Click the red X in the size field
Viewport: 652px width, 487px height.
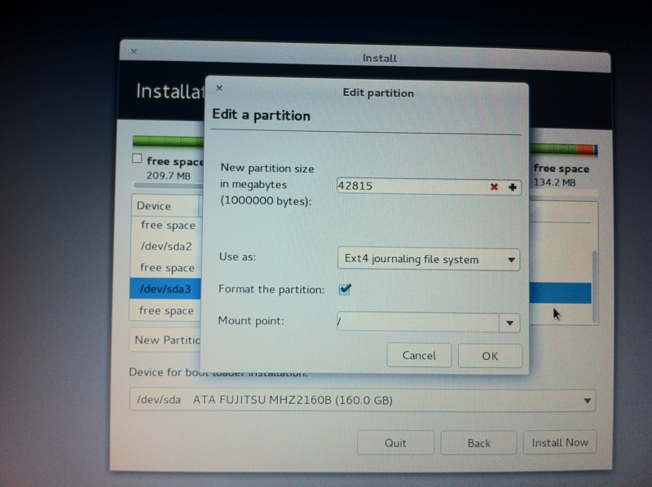tap(494, 186)
